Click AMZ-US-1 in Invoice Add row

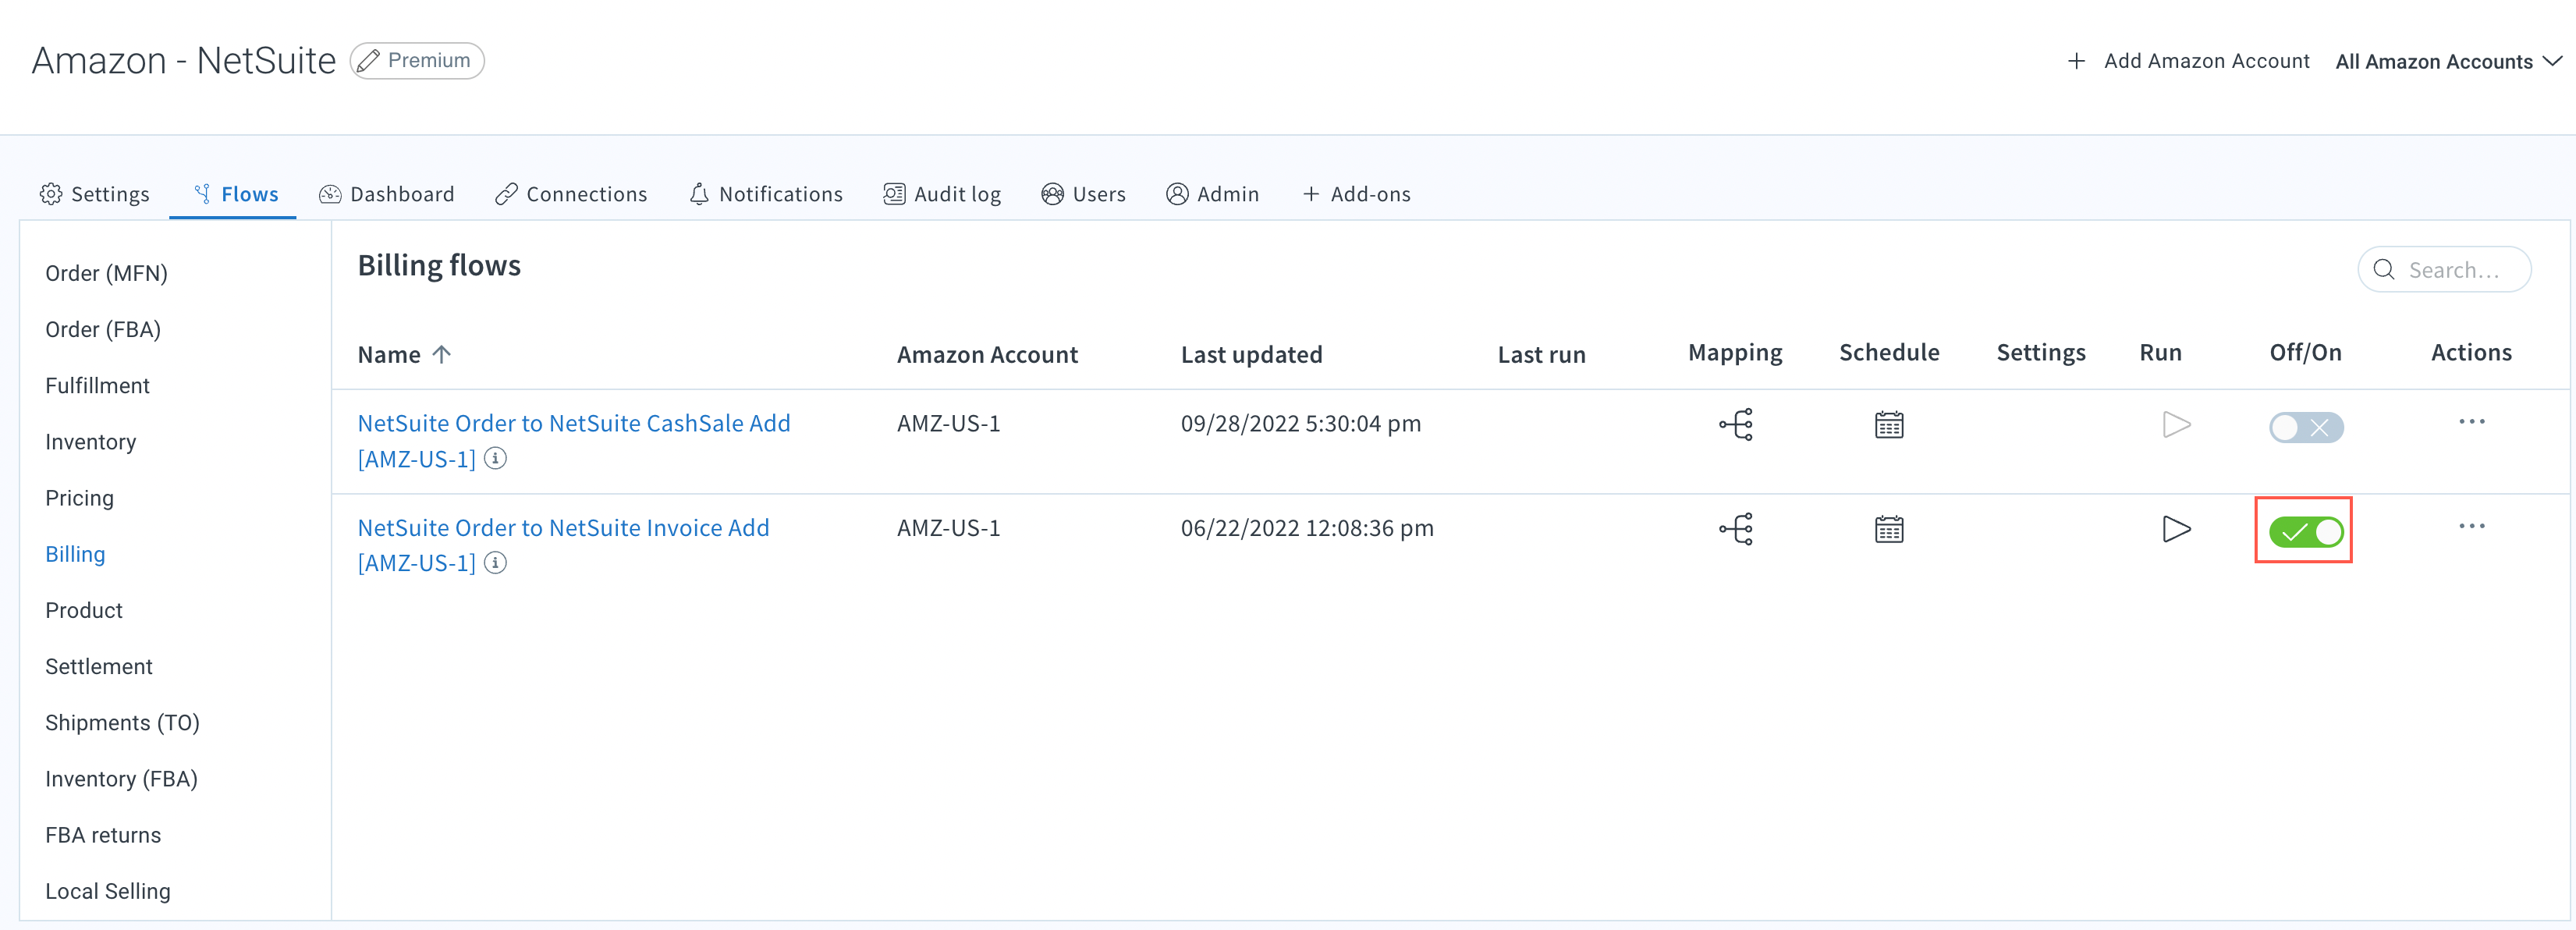[x=948, y=527]
